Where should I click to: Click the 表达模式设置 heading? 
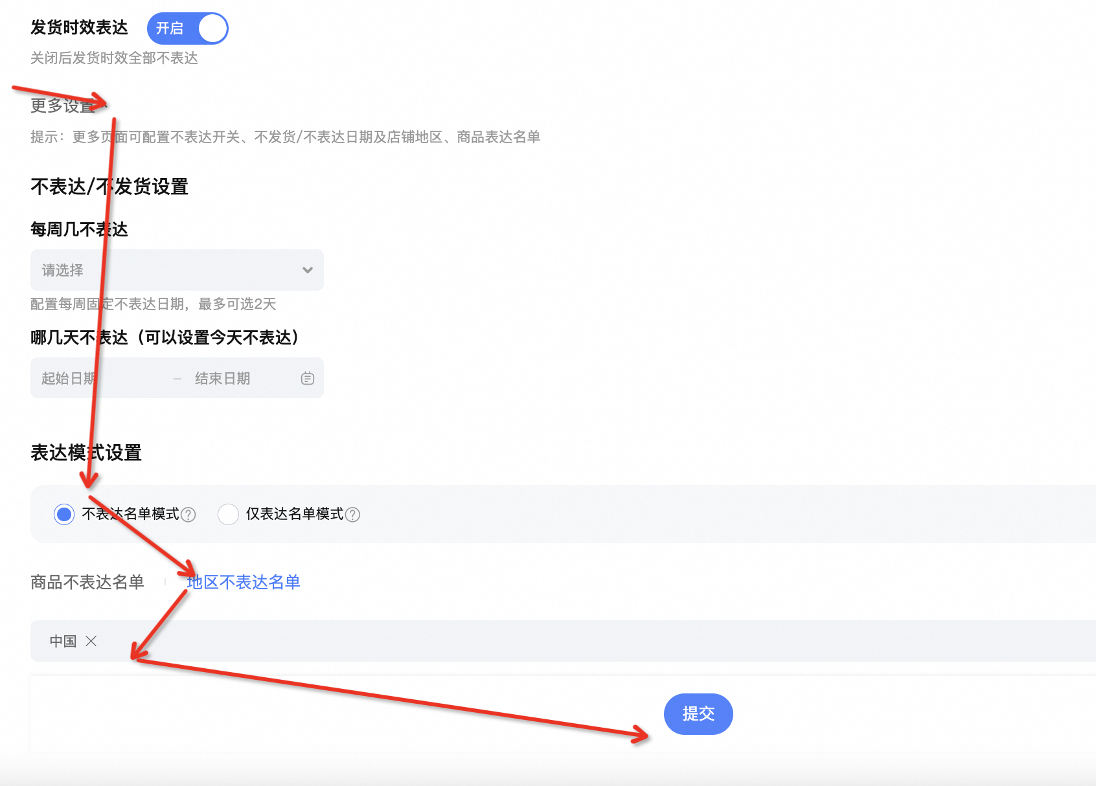point(86,453)
